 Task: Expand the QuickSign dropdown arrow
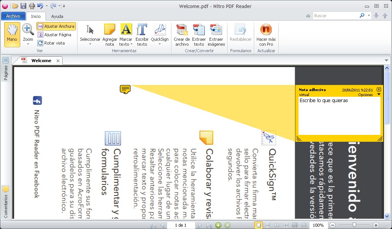[160, 44]
